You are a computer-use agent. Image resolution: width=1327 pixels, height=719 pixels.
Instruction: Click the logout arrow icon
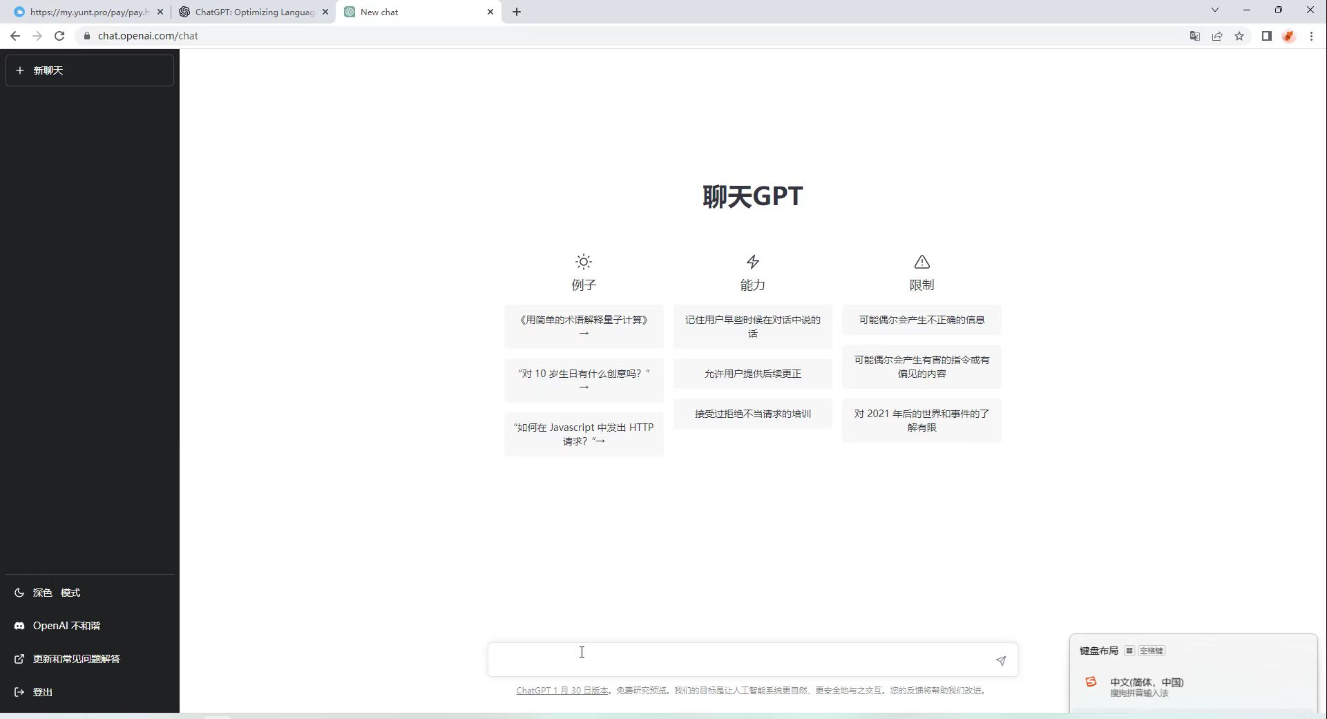(x=19, y=692)
